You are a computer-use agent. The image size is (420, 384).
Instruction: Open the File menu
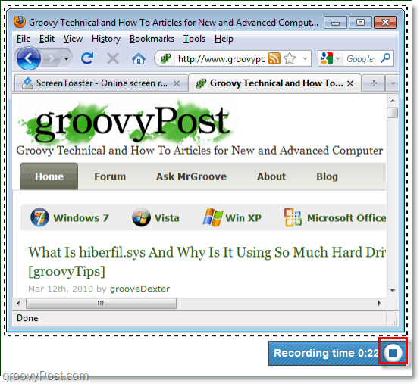coord(24,39)
